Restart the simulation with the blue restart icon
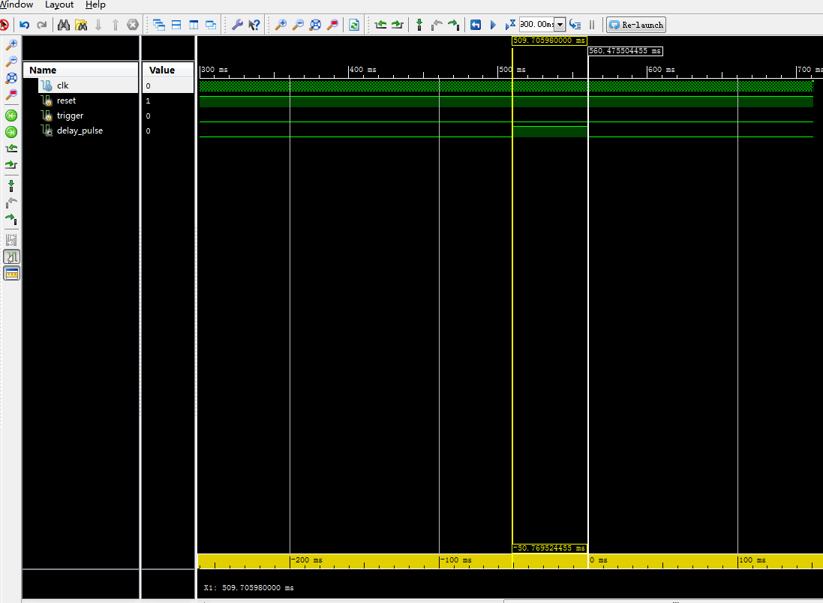Viewport: 823px width, 603px height. pyautogui.click(x=476, y=25)
